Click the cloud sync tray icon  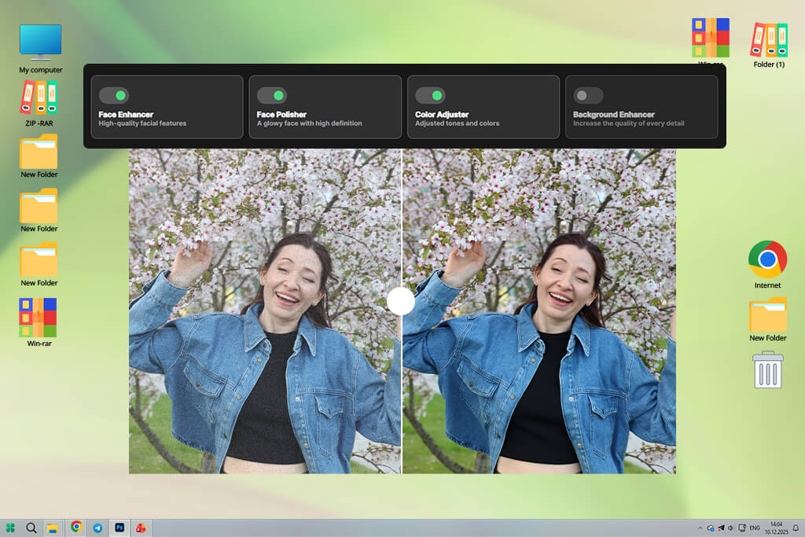[x=711, y=528]
